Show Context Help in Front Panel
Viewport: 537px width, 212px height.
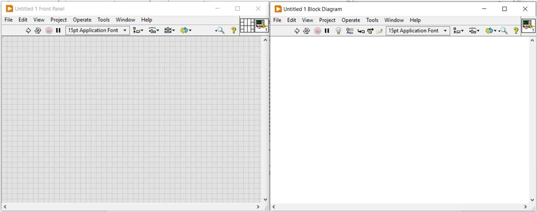[233, 30]
